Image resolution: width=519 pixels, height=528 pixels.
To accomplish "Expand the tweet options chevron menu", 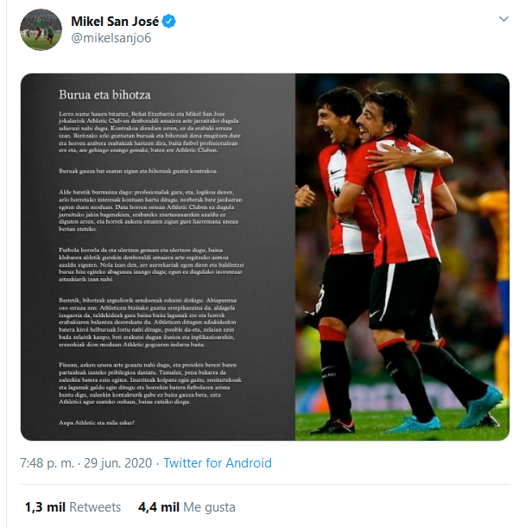I will [x=503, y=19].
